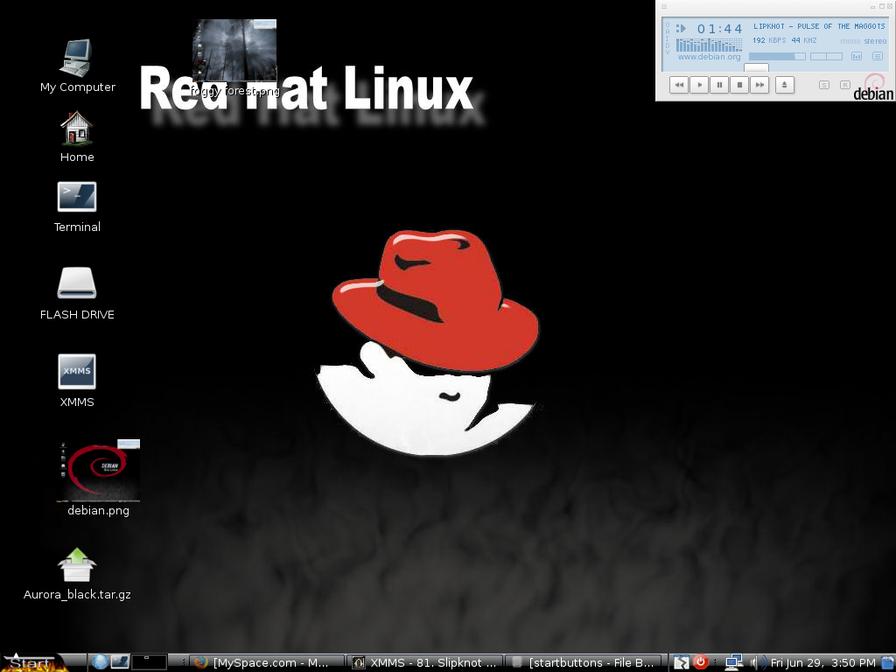Viewport: 896px width, 672px height.
Task: Click the clock showing Fri Jun 29, 3:50 PM
Action: tap(822, 663)
